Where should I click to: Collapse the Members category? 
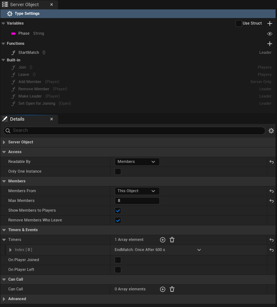pos(4,181)
